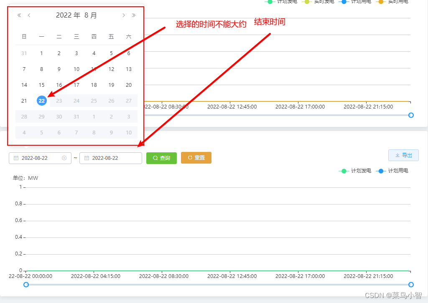428x303 pixels.
Task: Toggle 计划用电 legend in lower chart
Action: 392,171
